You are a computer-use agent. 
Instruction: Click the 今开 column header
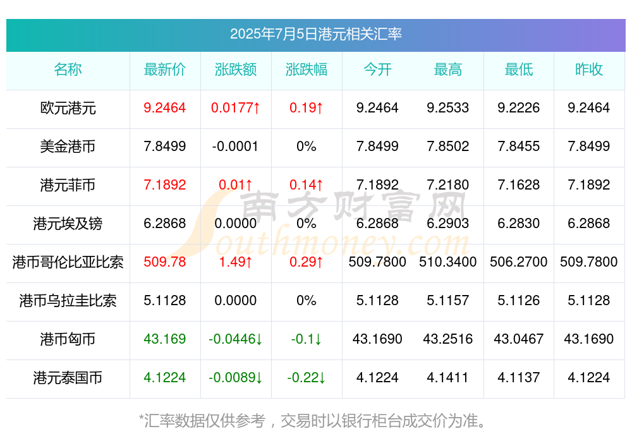pos(377,69)
